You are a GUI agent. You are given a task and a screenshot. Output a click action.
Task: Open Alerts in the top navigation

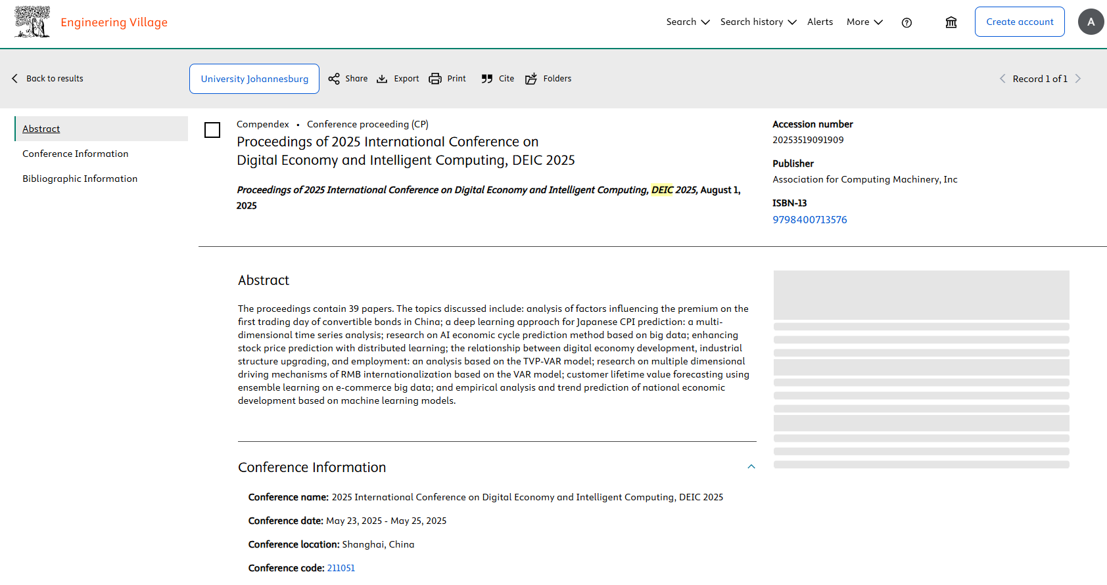click(820, 22)
